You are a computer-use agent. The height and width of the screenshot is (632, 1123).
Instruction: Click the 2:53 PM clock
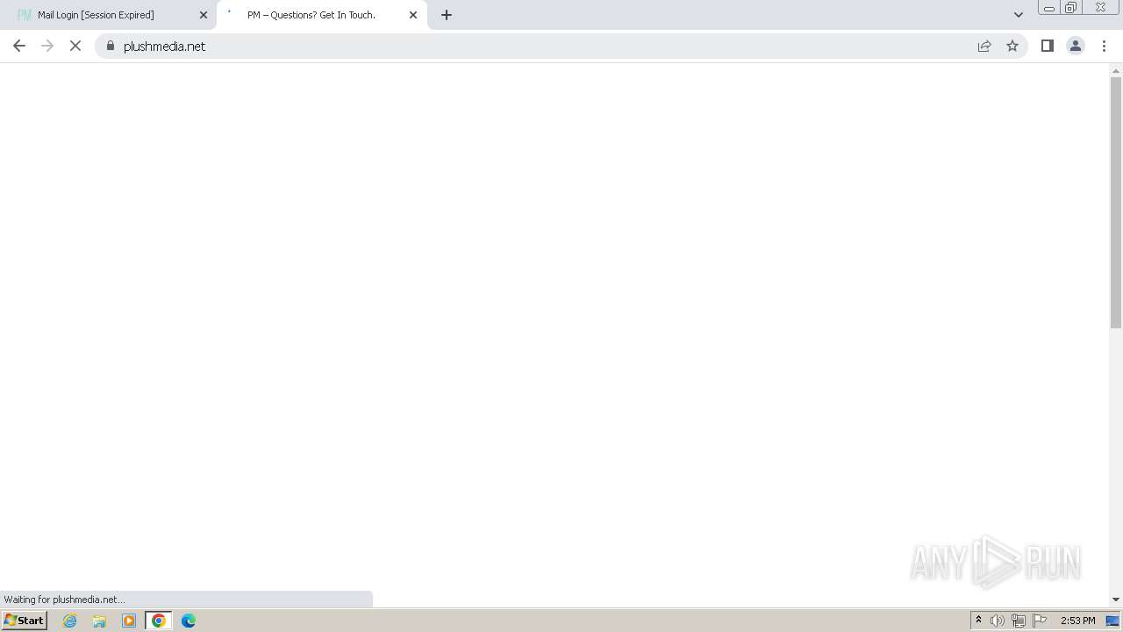1077,621
